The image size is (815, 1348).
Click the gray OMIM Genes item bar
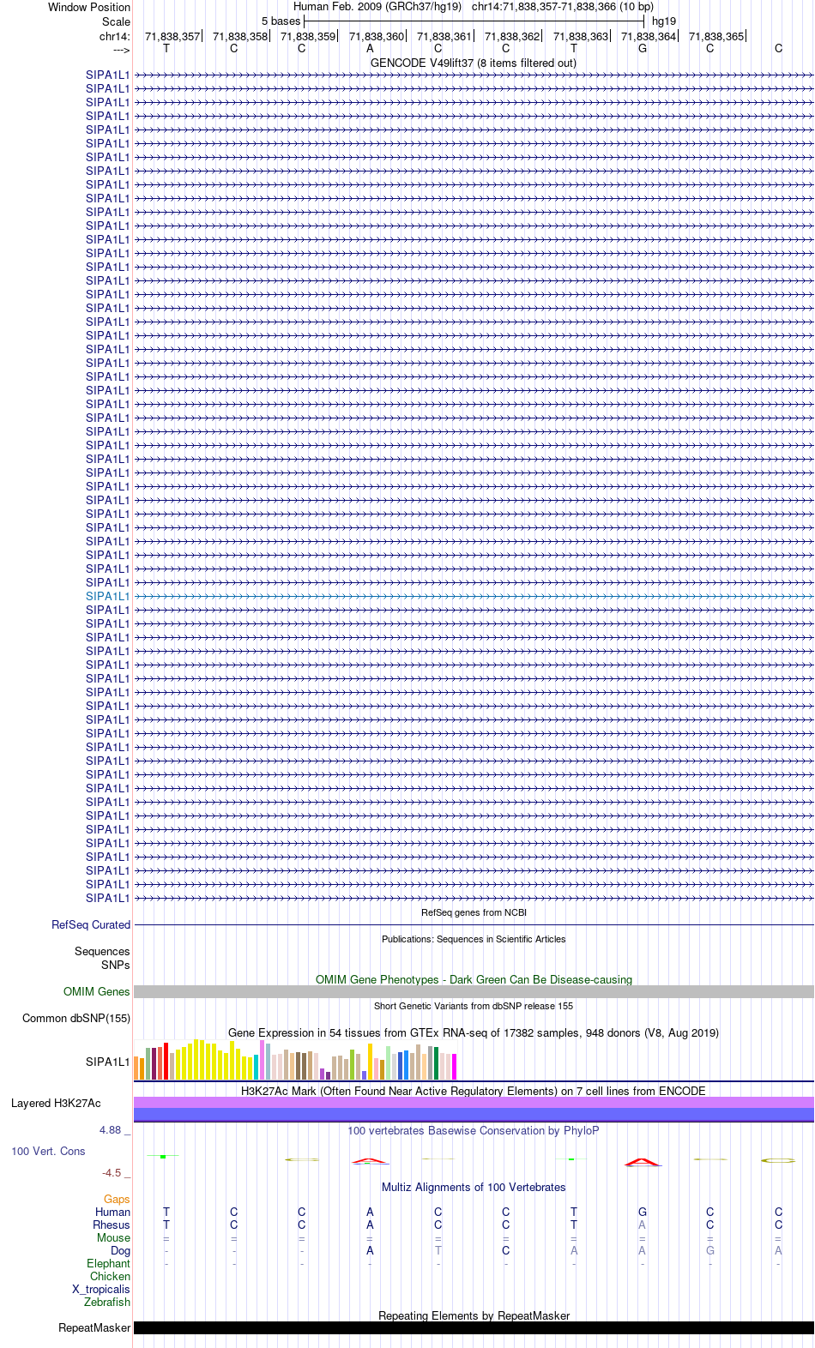click(x=474, y=991)
